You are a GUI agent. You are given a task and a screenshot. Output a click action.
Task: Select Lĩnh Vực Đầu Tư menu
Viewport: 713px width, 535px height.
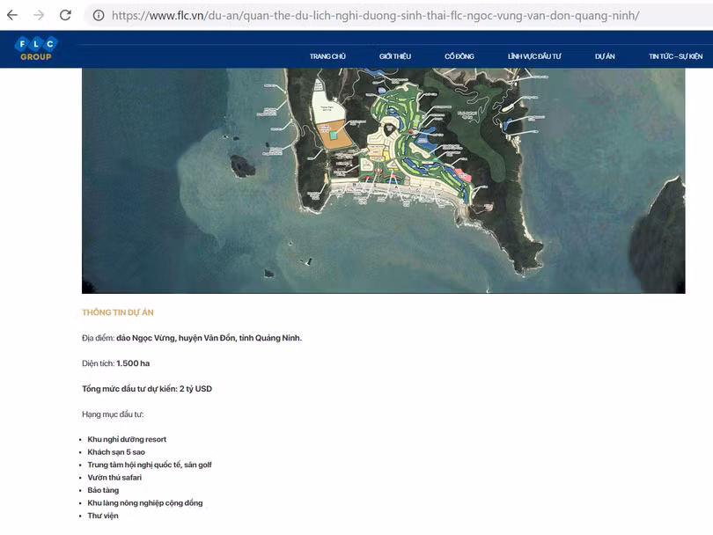click(534, 56)
